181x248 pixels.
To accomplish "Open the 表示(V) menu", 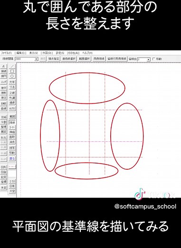I will click(x=34, y=53).
